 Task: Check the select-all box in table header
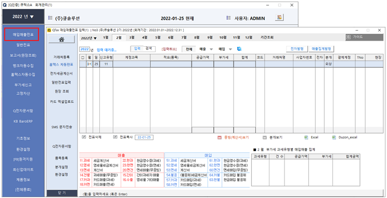[x=83, y=58]
